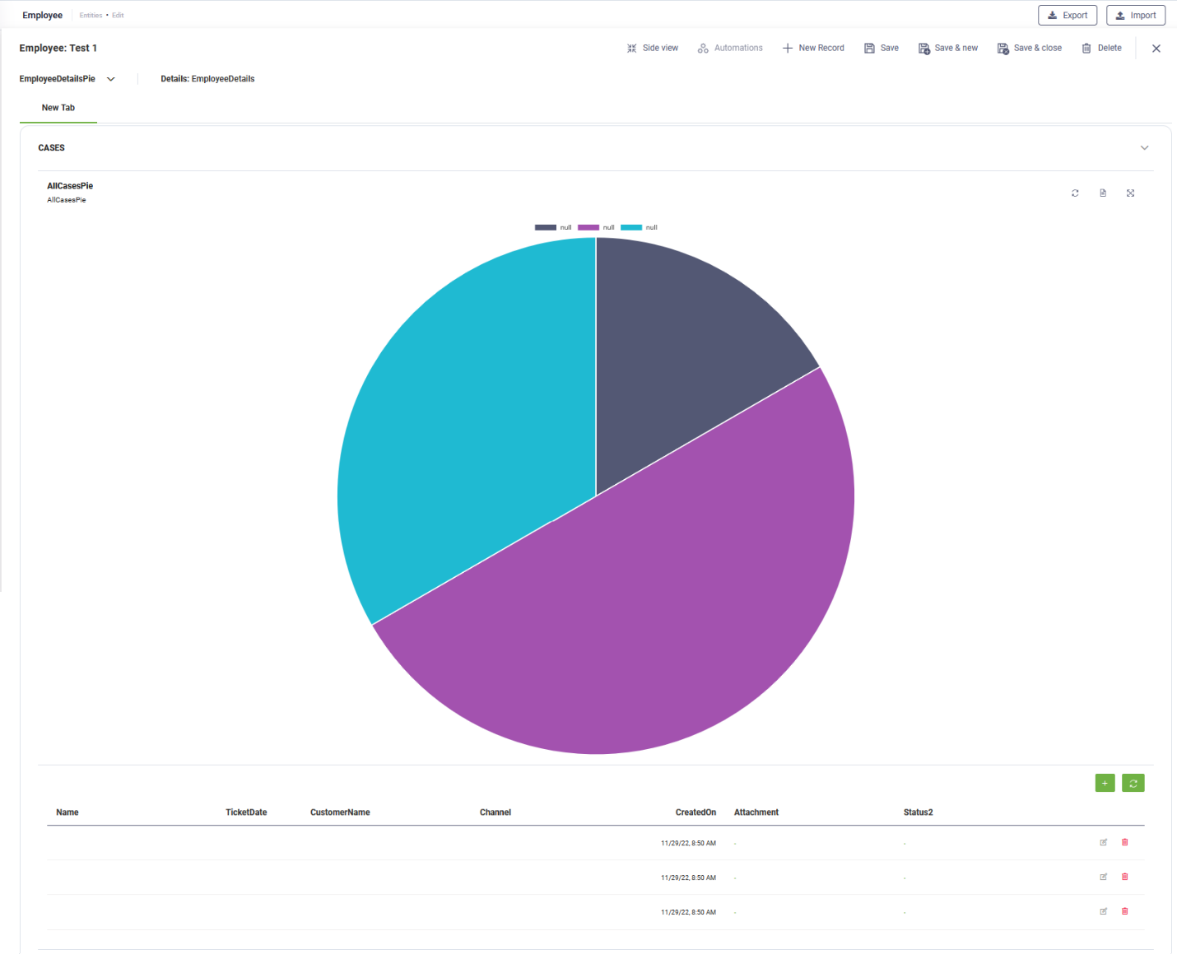Refresh the AllCasesPie chart
Viewport: 1177px width, 959px height.
[1075, 193]
